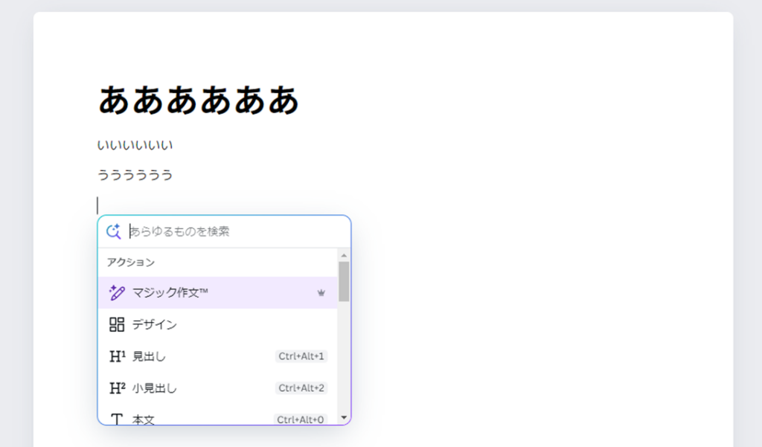Apply the 見出し heading style
Image resolution: width=762 pixels, height=447 pixels.
(149, 356)
